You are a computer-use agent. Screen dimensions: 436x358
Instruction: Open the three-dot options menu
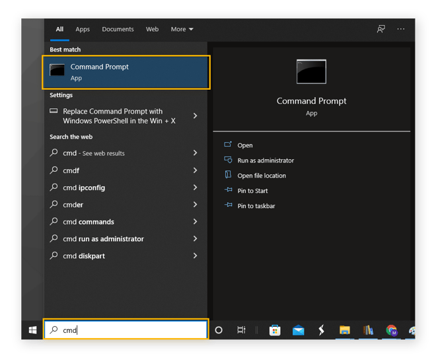pos(400,29)
